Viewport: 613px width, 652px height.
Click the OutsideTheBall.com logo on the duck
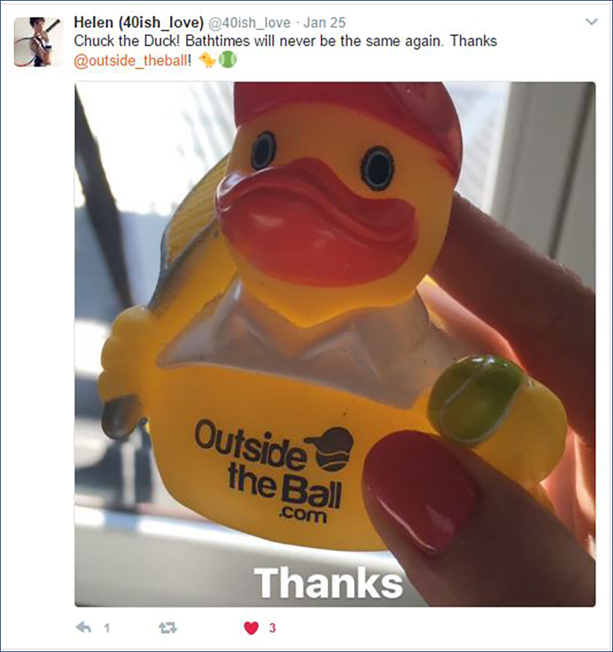(x=274, y=471)
